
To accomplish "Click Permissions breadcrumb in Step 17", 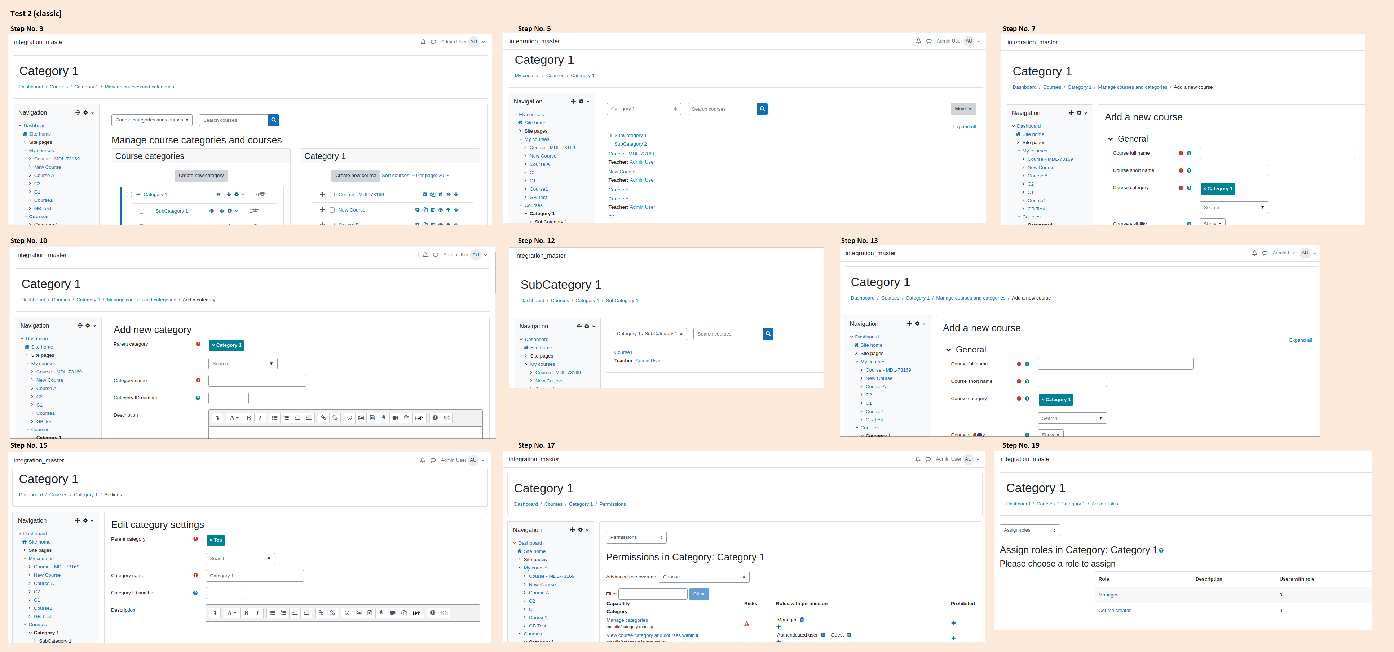I will (x=613, y=504).
